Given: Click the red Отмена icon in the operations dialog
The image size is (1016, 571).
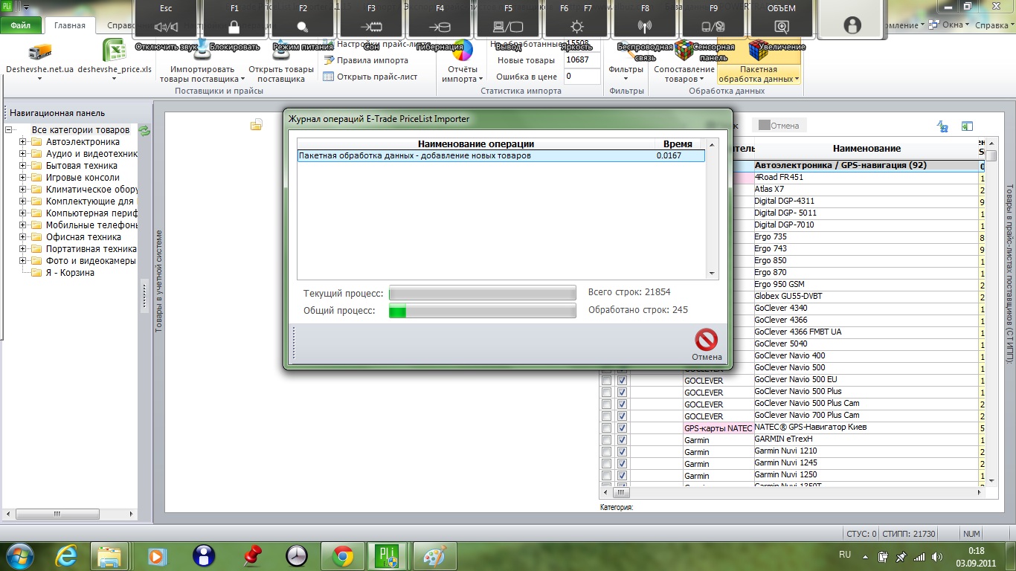Looking at the screenshot, I should pyautogui.click(x=706, y=341).
